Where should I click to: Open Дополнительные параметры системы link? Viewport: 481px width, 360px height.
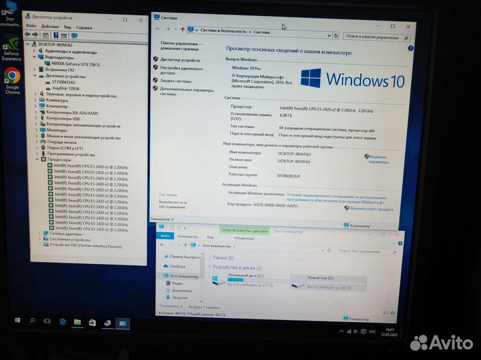[187, 91]
